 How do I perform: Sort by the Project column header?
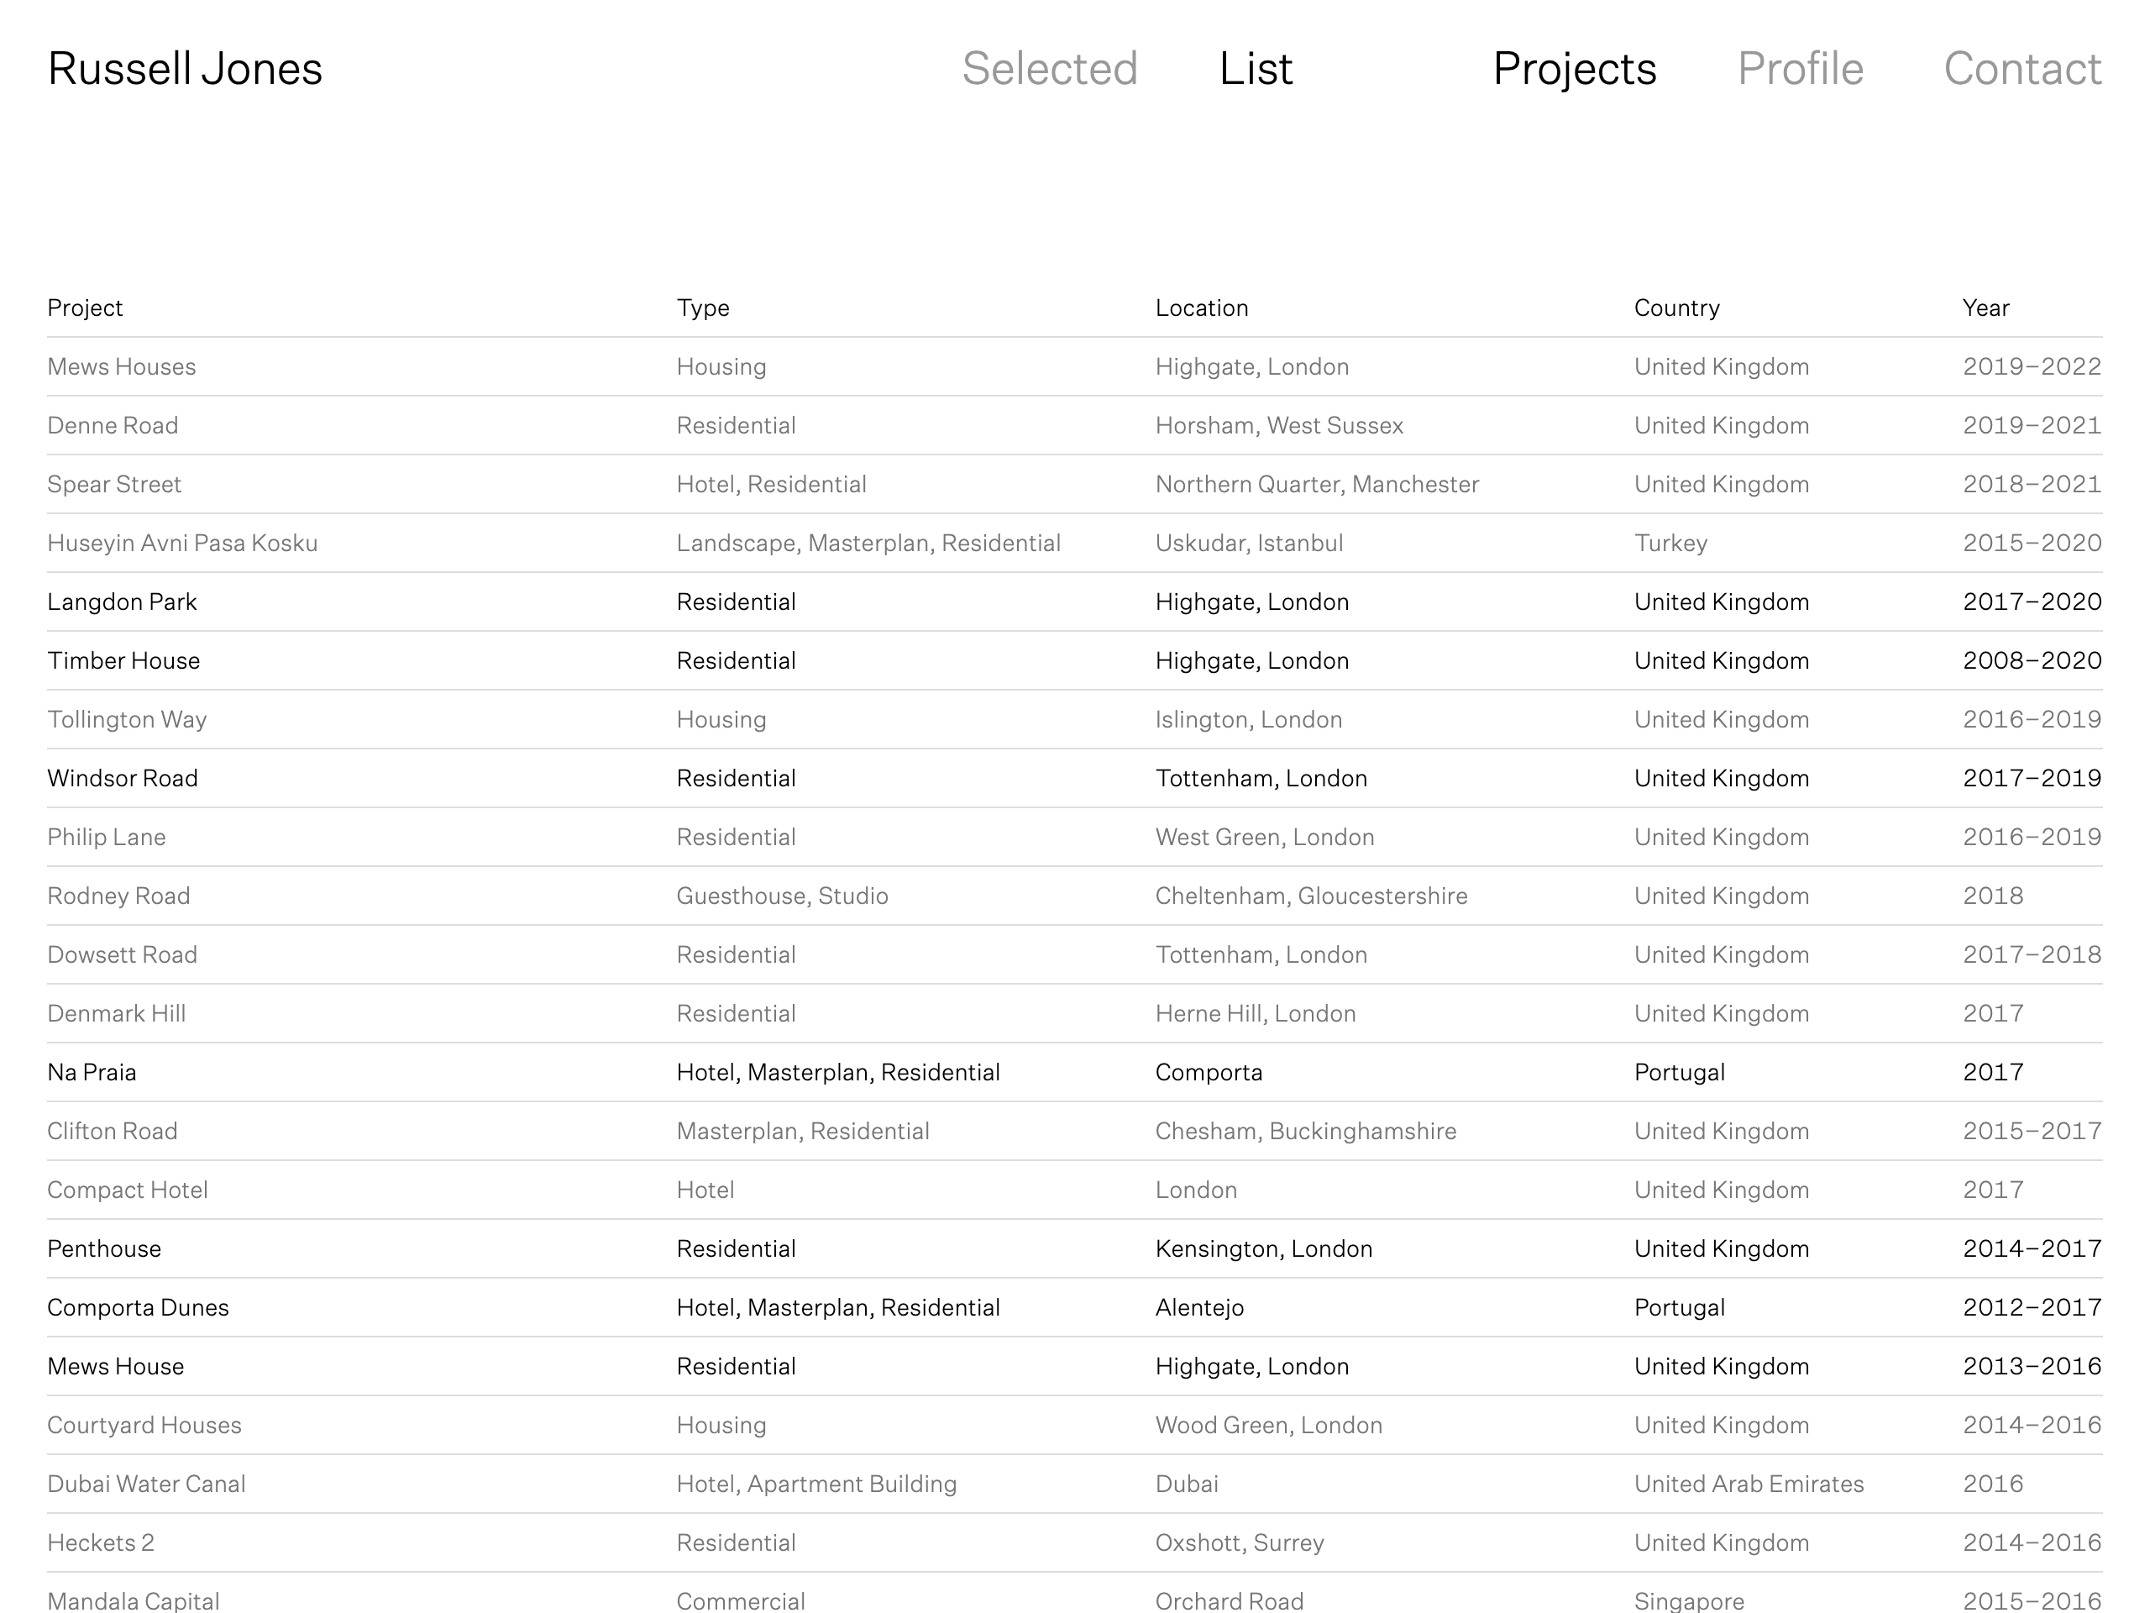(x=86, y=308)
